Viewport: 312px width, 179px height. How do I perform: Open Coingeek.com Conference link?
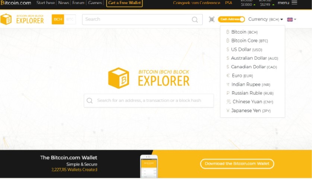[196, 3]
